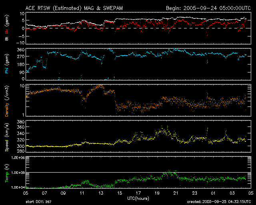256x205 pixels.
Task: Click the plot title 'ACE RTSW (Estimated) MAG & SWEPAM'
Action: 74,8
